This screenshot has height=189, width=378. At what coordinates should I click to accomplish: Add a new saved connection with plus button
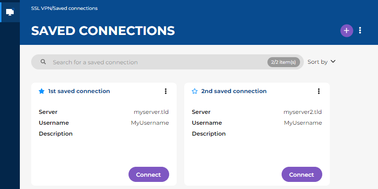coord(346,30)
